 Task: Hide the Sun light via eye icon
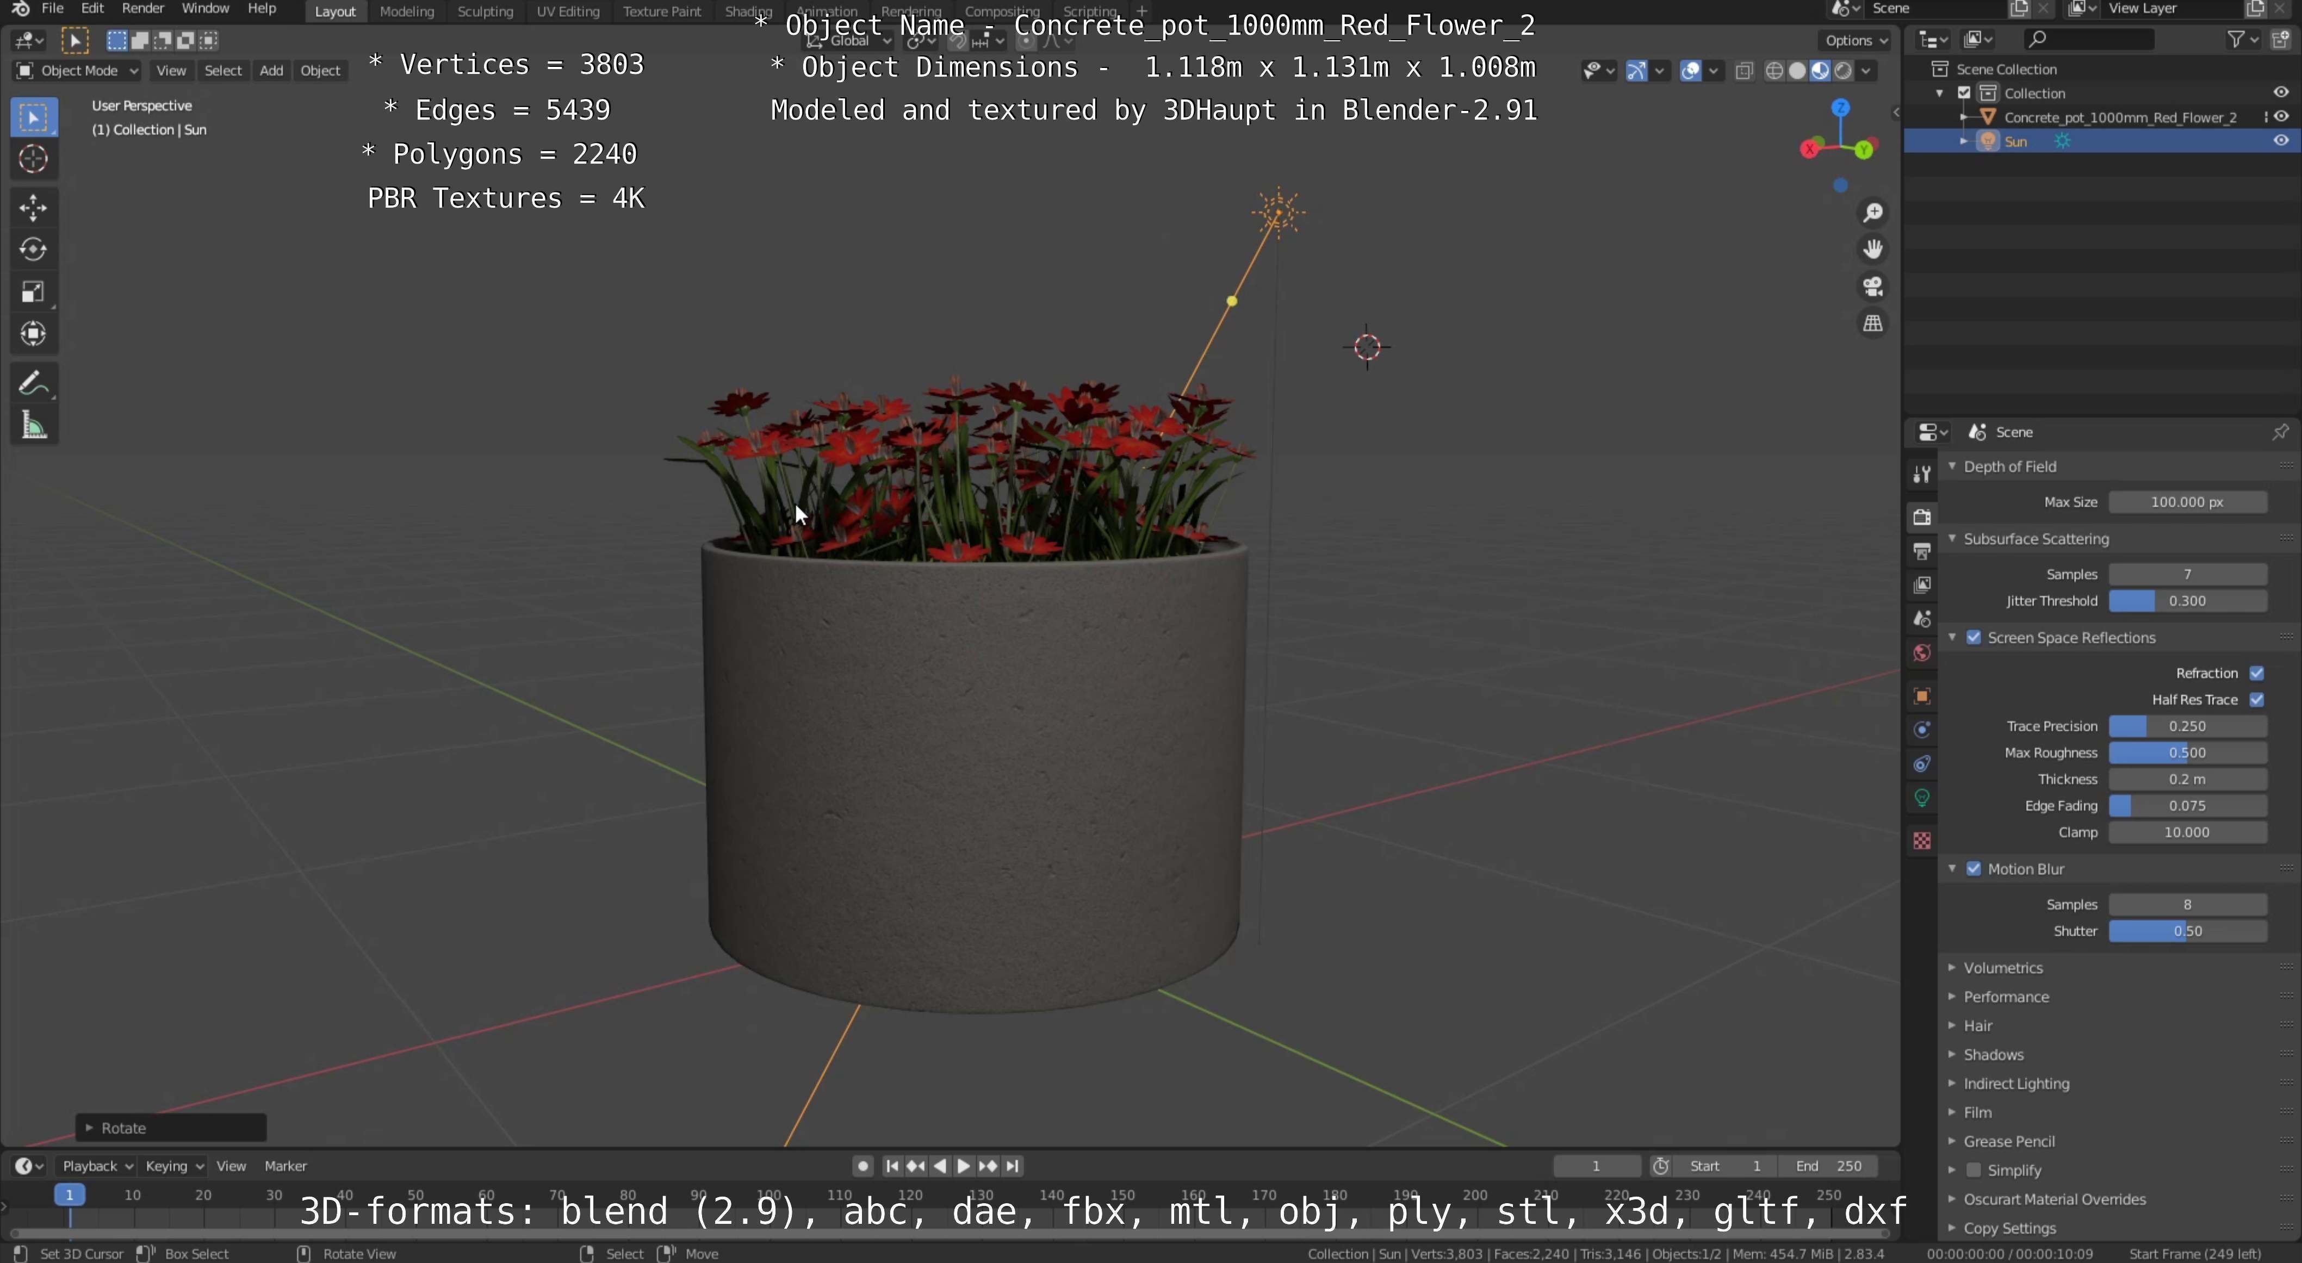2281,141
